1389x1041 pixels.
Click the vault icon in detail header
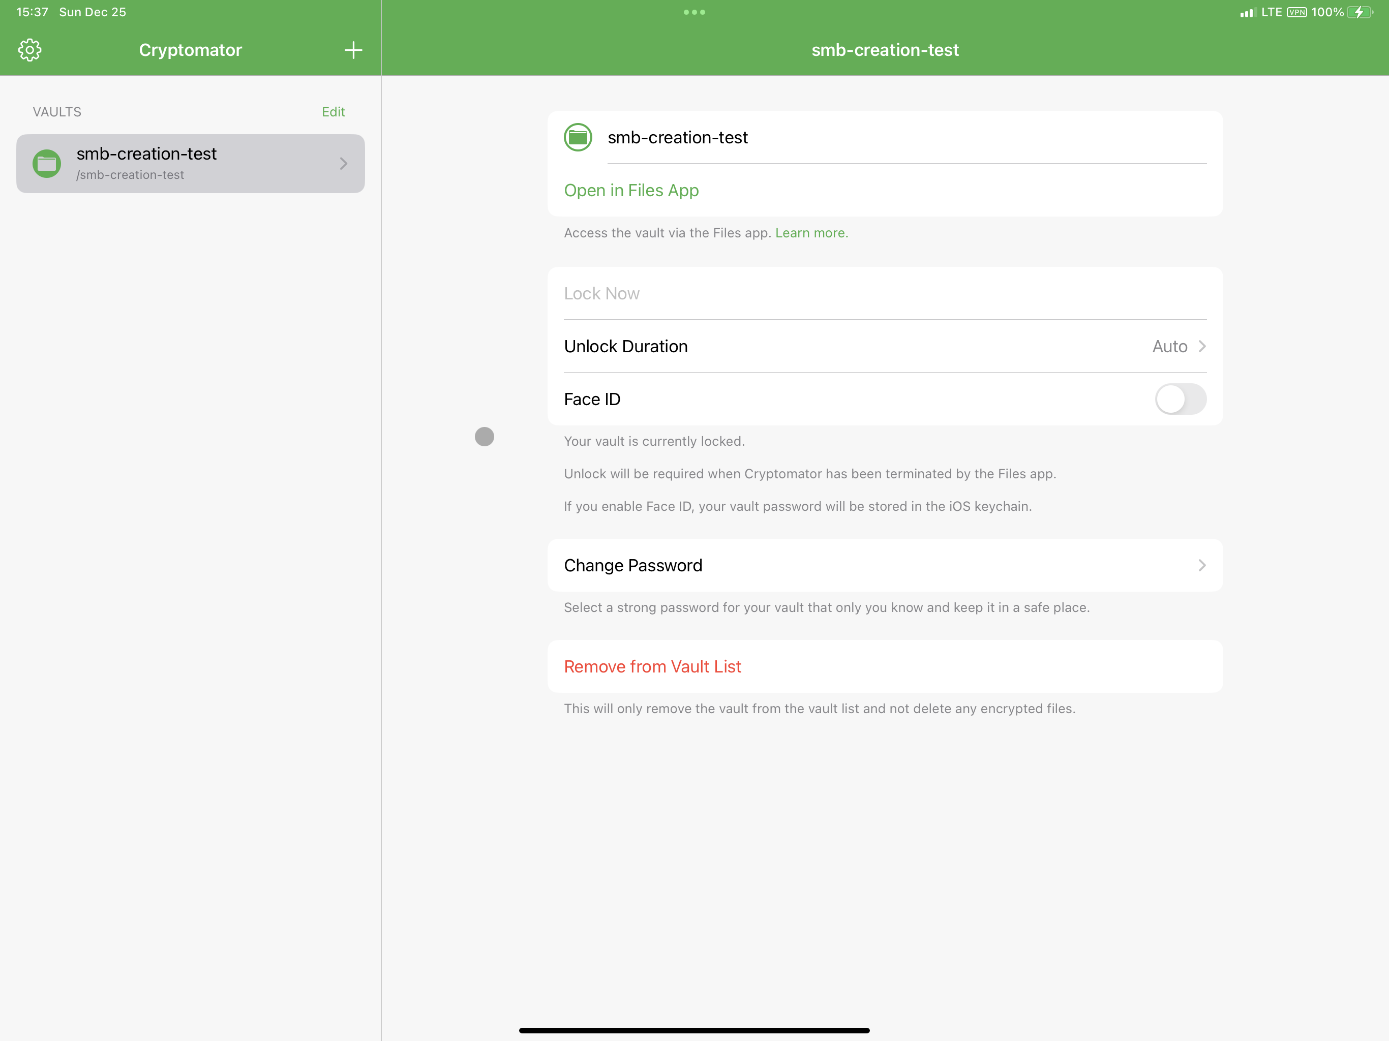(x=578, y=138)
